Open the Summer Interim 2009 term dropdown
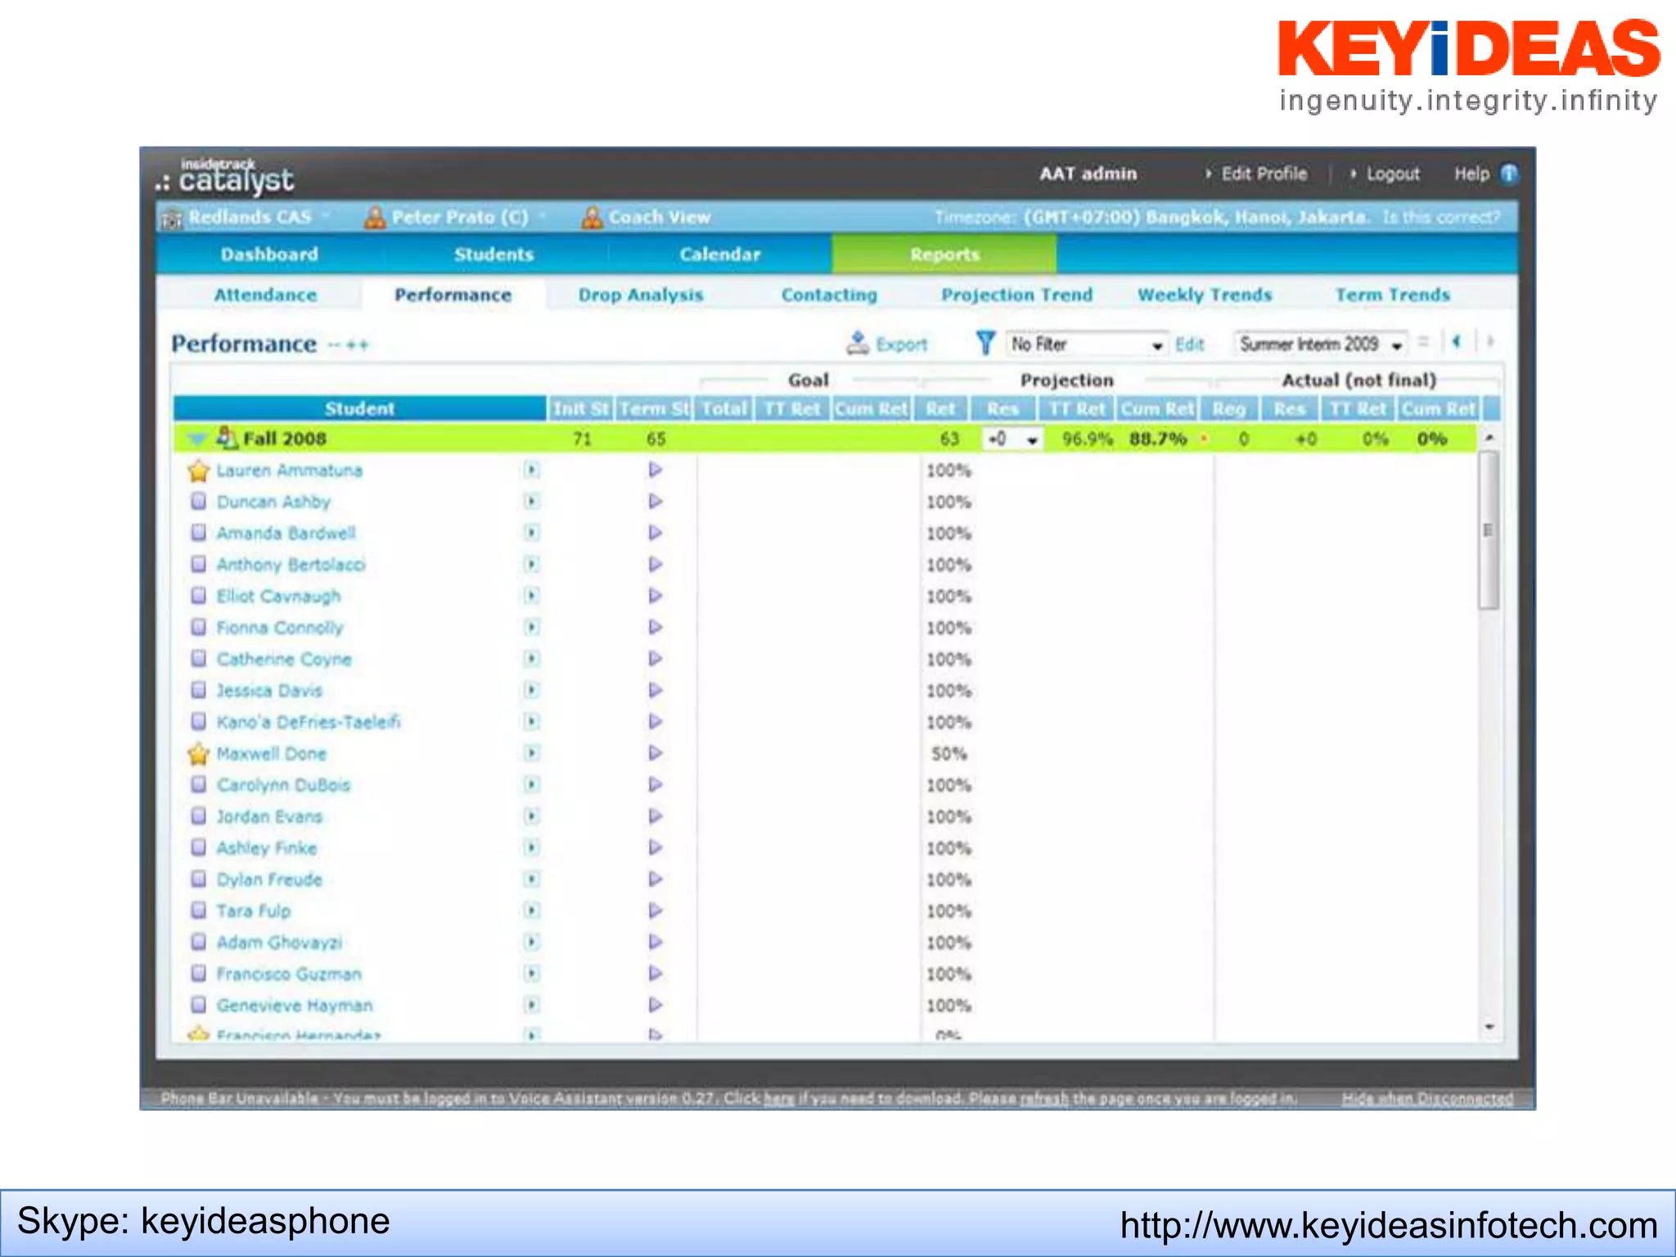The width and height of the screenshot is (1676, 1257). click(1320, 345)
